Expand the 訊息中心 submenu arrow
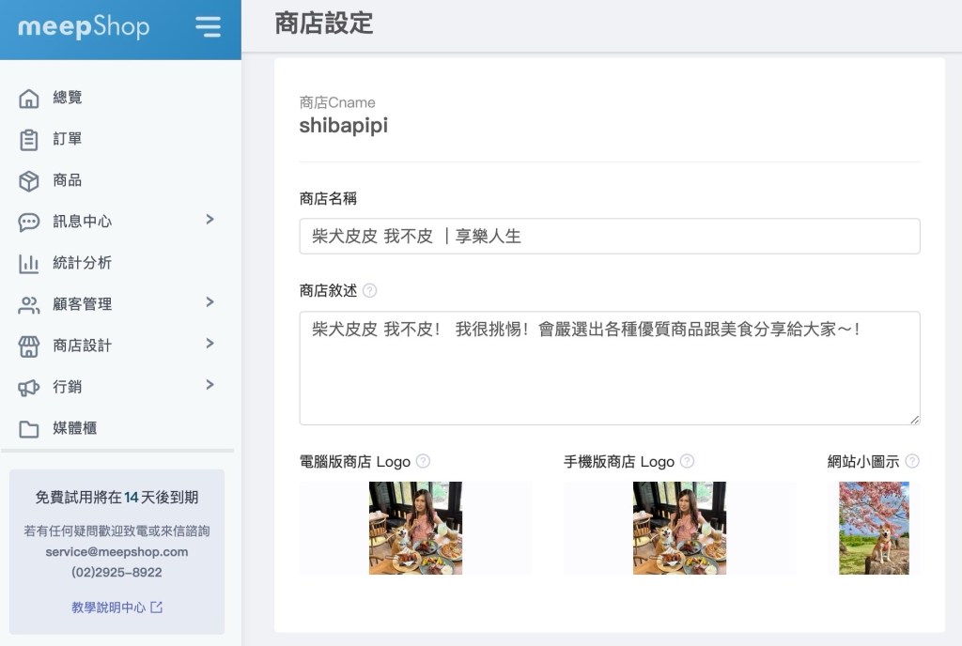The width and height of the screenshot is (962, 646). pyautogui.click(x=209, y=220)
